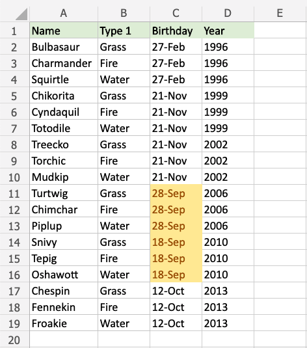Select the Charmander cell
This screenshot has width=307, height=348.
tap(64, 63)
